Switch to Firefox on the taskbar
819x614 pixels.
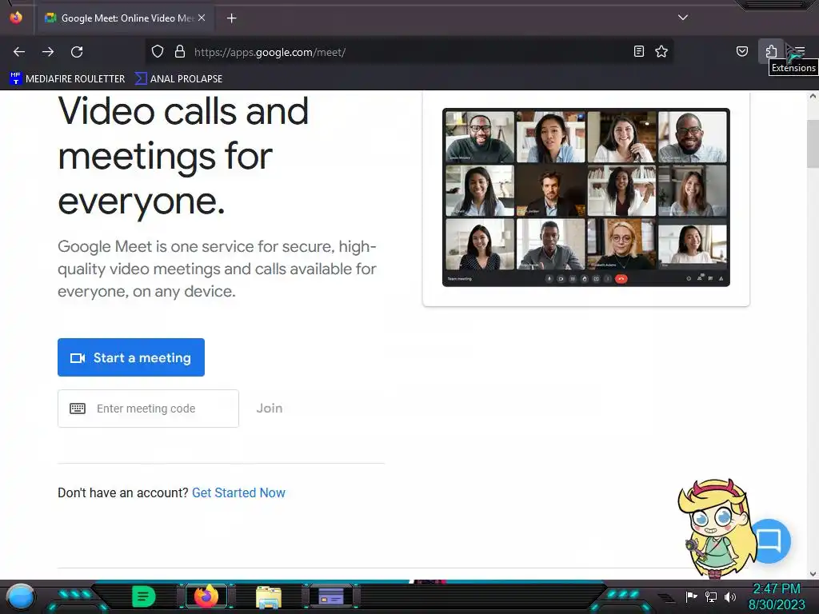coord(206,596)
